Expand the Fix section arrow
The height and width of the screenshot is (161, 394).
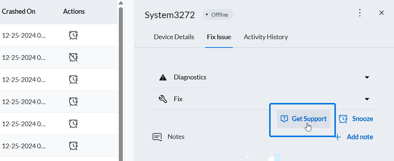[367, 99]
